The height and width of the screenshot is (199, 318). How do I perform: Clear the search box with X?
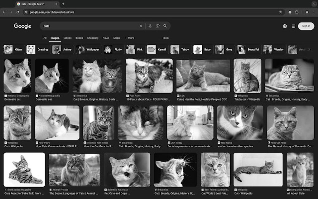click(x=141, y=26)
